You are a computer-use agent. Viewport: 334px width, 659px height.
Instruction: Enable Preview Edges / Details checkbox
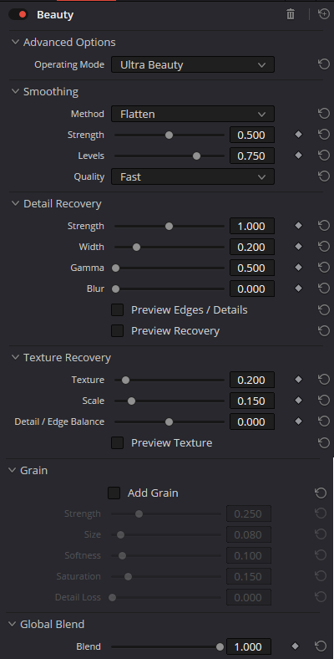pos(117,310)
